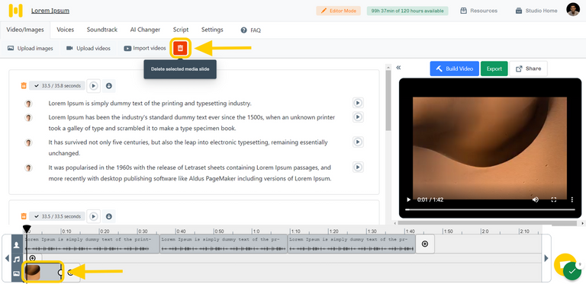Click Upload images
This screenshot has height=284, width=586.
31,49
